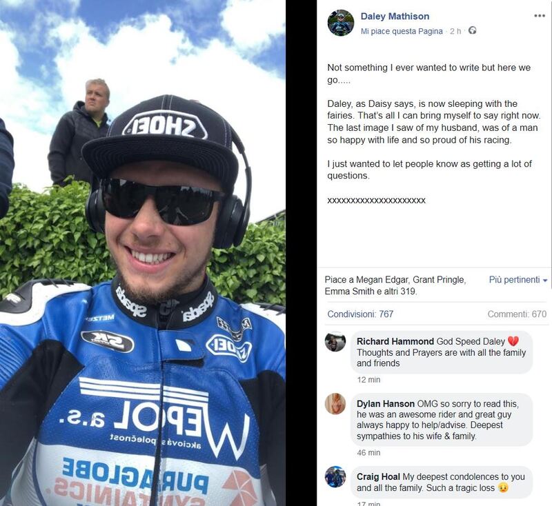This screenshot has width=552, height=506.
Task: Click the broken heart emoji in comment
Action: pyautogui.click(x=513, y=341)
